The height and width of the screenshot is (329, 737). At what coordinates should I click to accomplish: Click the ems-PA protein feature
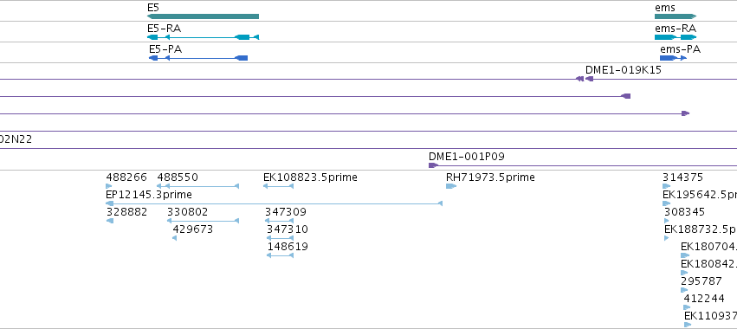(x=674, y=58)
